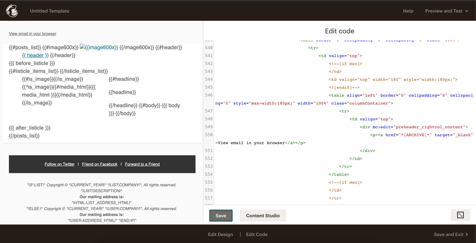Open Content Studio

coord(263,215)
